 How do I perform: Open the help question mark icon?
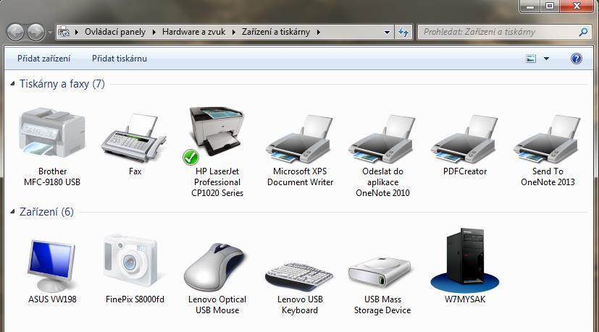(576, 59)
